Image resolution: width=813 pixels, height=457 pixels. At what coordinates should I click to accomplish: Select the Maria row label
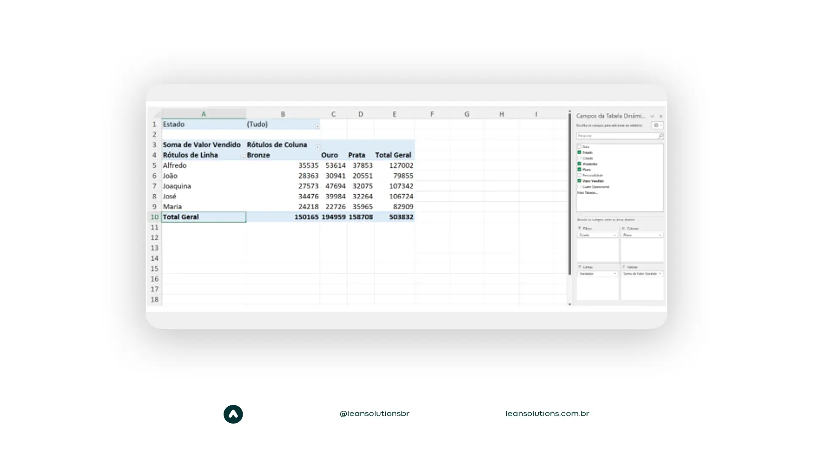172,207
